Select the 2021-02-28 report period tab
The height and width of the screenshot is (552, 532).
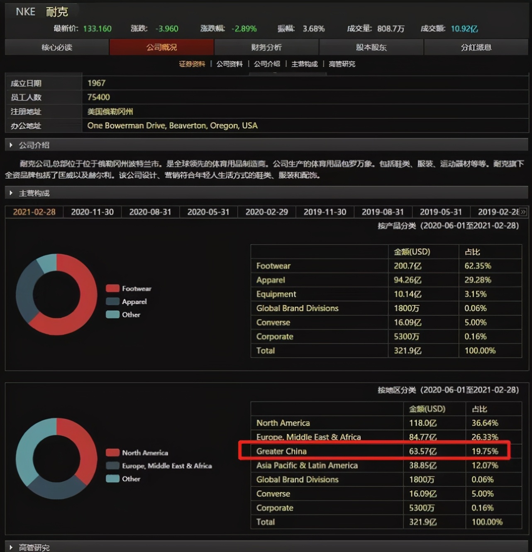[x=34, y=212]
